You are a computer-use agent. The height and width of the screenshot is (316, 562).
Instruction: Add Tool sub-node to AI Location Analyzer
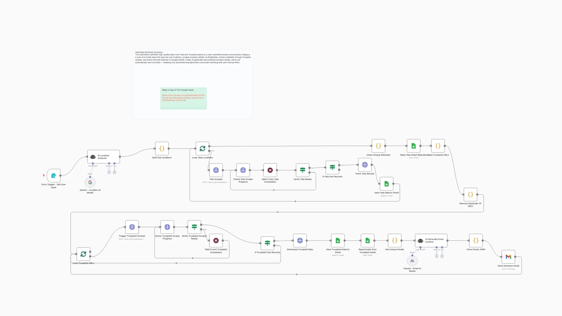[x=114, y=172]
